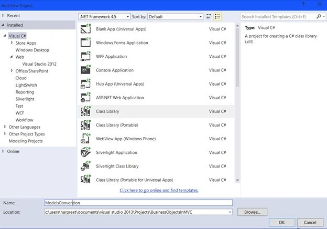Select the Cloud category
Viewport: 327px width, 229px height.
(x=21, y=78)
